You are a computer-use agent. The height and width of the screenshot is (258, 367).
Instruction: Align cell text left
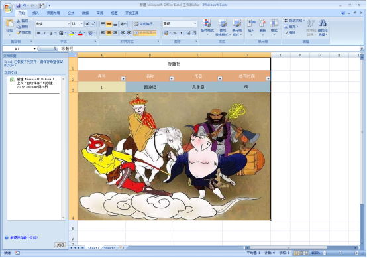pos(103,33)
